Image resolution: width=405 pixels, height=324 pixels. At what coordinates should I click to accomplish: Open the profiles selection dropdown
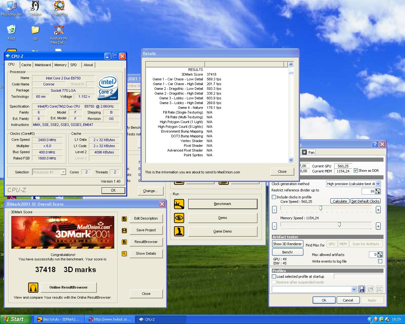click(354, 290)
